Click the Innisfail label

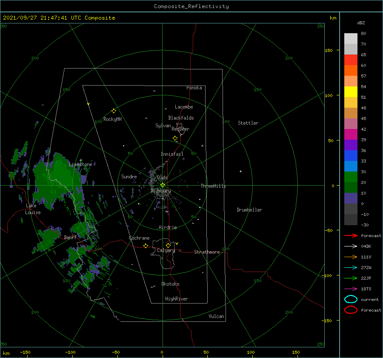point(172,154)
